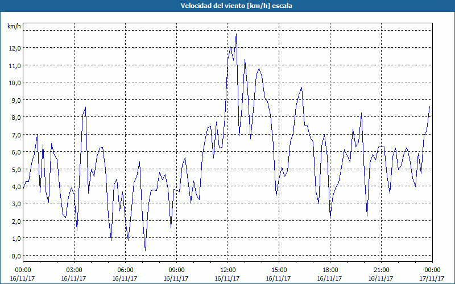Select the 9,0 y-axis label

click(16, 101)
